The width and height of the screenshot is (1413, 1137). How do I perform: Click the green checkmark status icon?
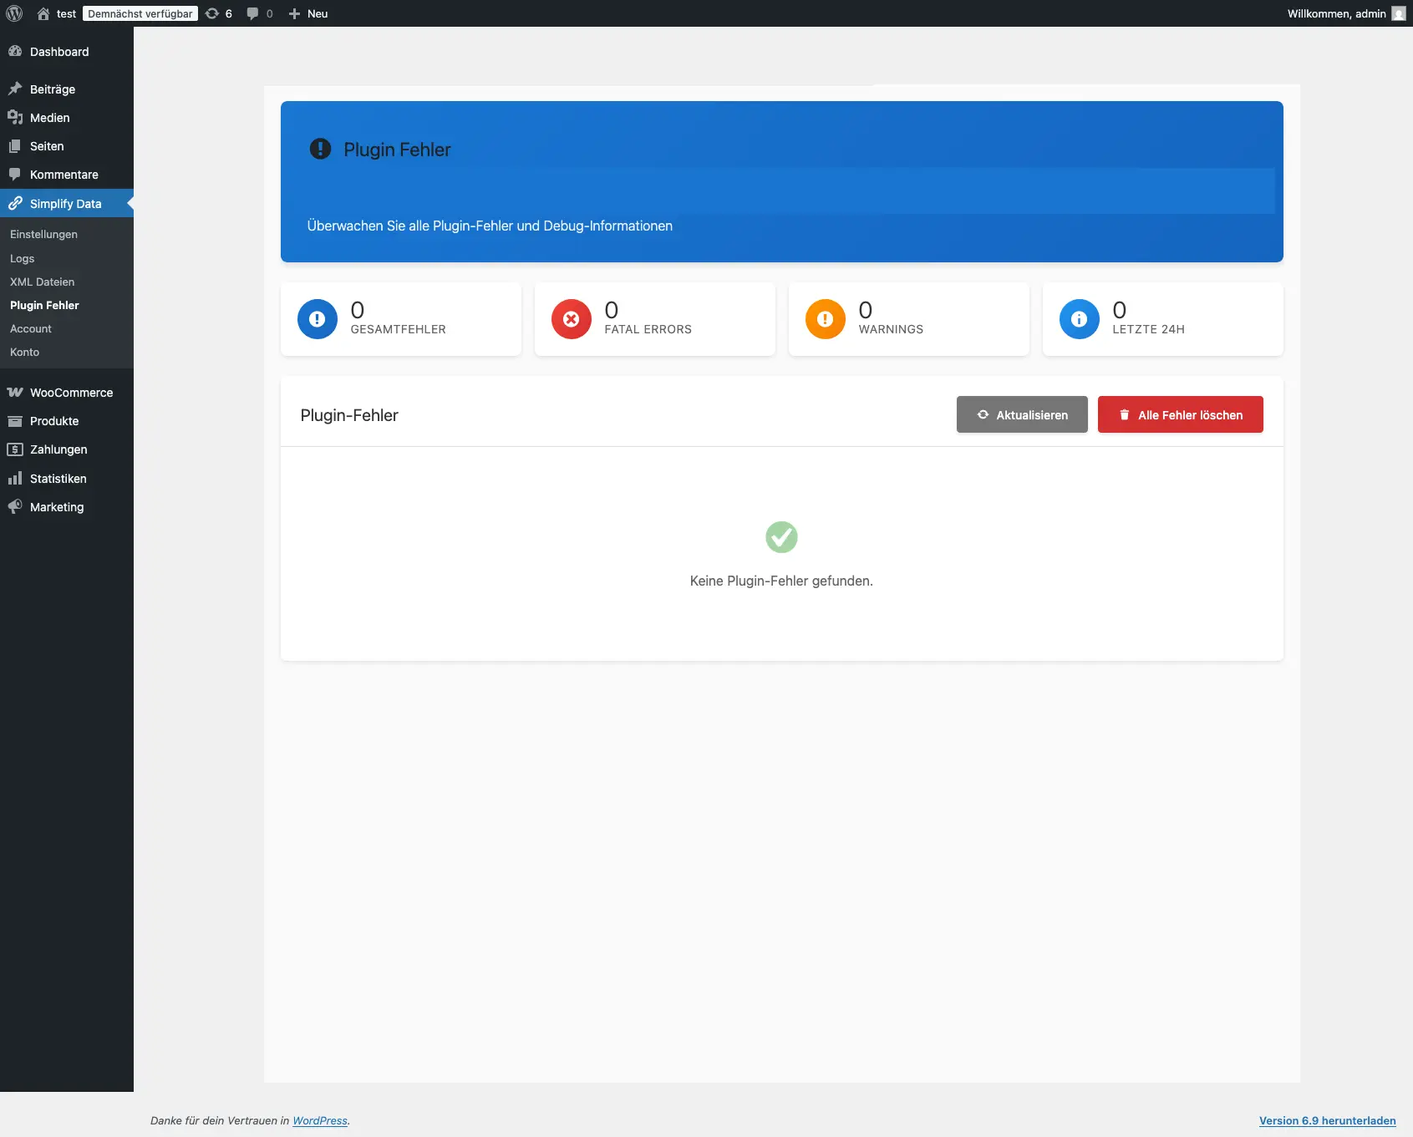coord(781,537)
